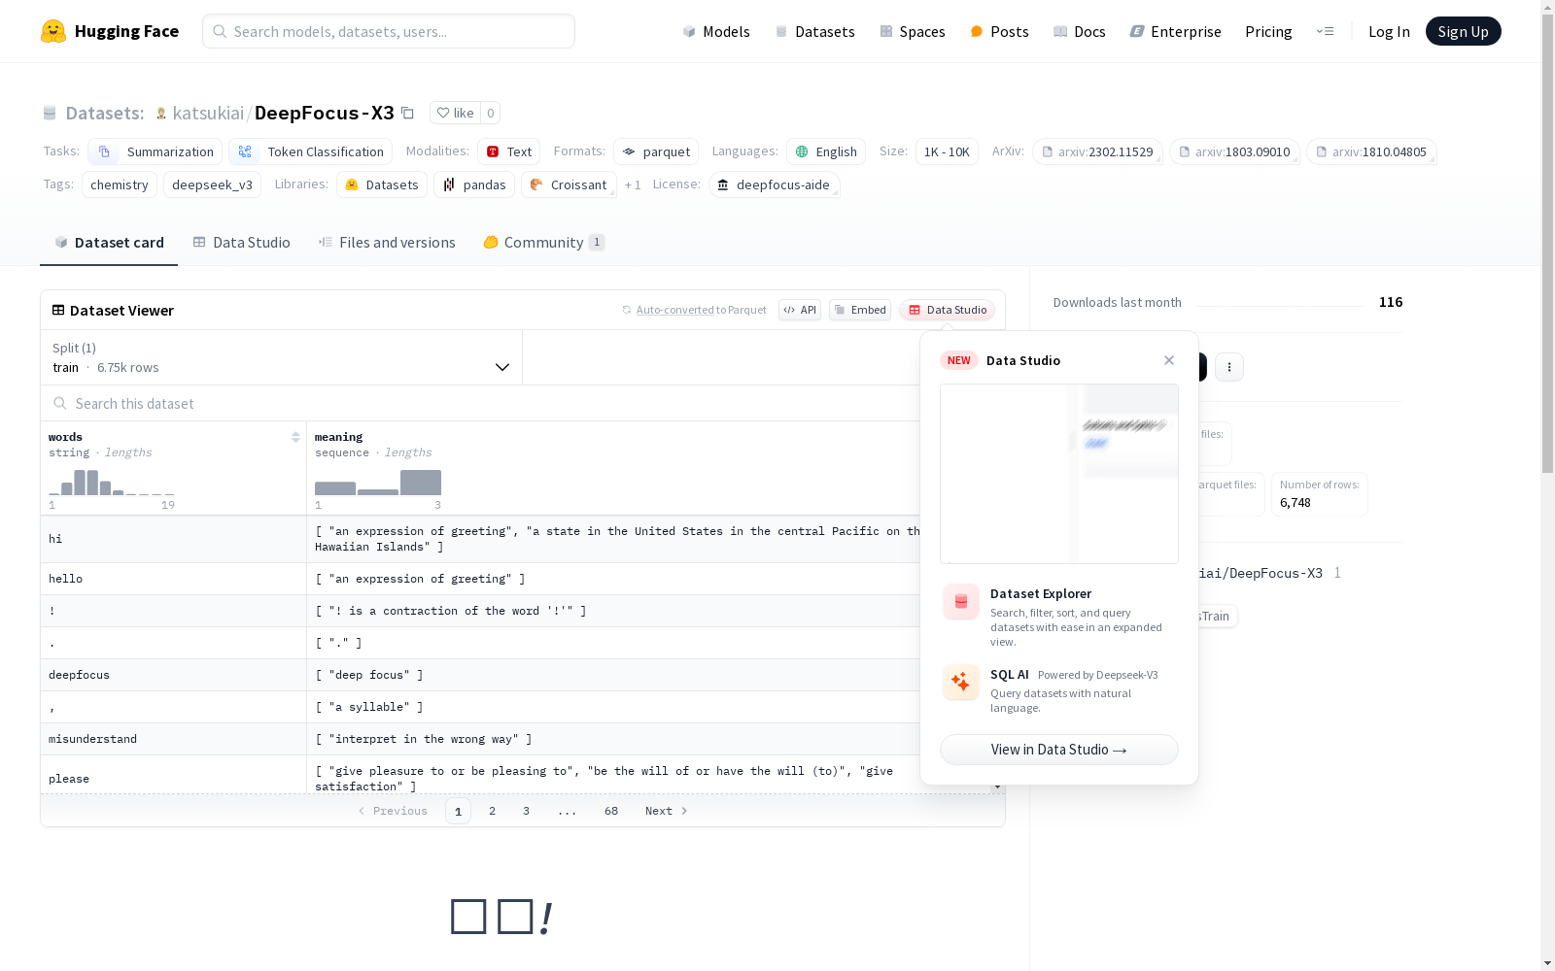Image resolution: width=1555 pixels, height=971 pixels.
Task: Open Enterprise in top navigation
Action: coord(1176,31)
